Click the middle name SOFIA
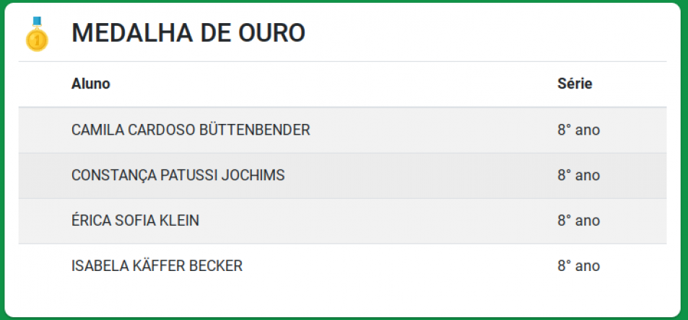The height and width of the screenshot is (320, 688). tap(134, 221)
